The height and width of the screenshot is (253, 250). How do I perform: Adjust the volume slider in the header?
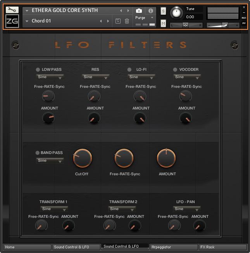click(x=223, y=25)
